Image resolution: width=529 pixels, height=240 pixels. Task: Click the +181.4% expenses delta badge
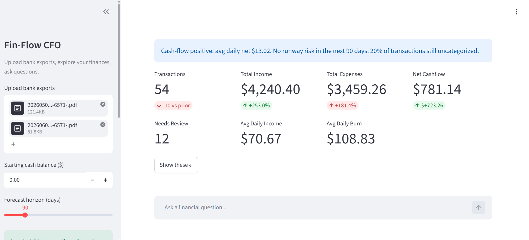coord(342,105)
